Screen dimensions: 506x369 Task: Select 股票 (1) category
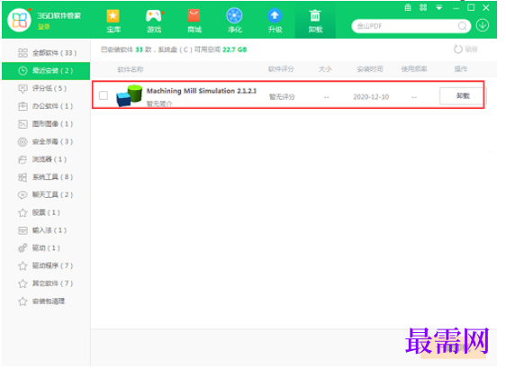(46, 212)
